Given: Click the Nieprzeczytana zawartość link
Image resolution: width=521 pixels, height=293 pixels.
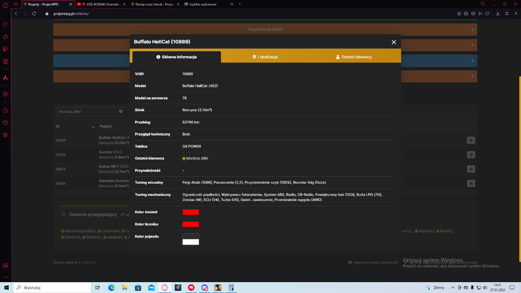Looking at the screenshot, I should (373, 262).
